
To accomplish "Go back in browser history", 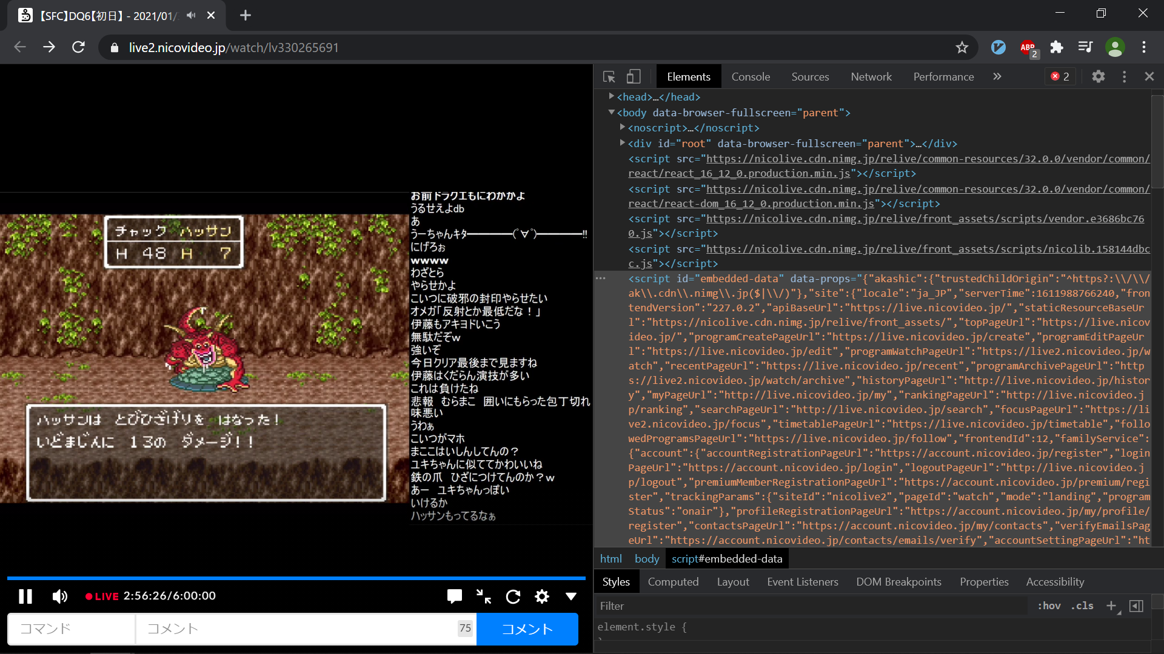I will tap(20, 47).
